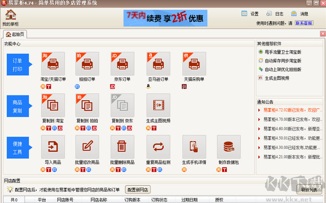Click the 授权 column header

[219, 200]
